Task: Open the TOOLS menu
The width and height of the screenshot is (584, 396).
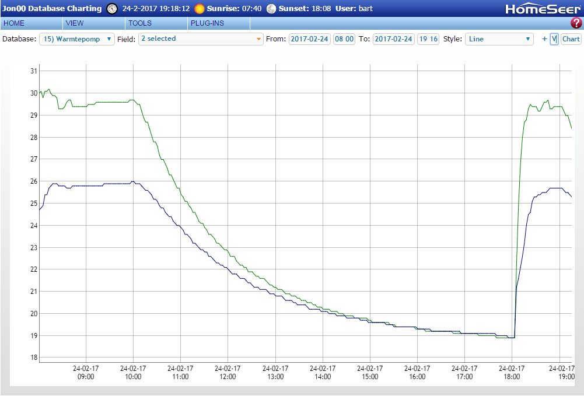Action: (156, 23)
